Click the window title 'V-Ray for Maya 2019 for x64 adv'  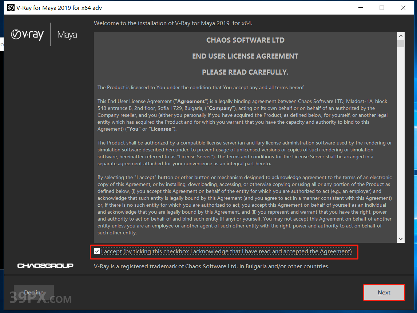tap(59, 8)
